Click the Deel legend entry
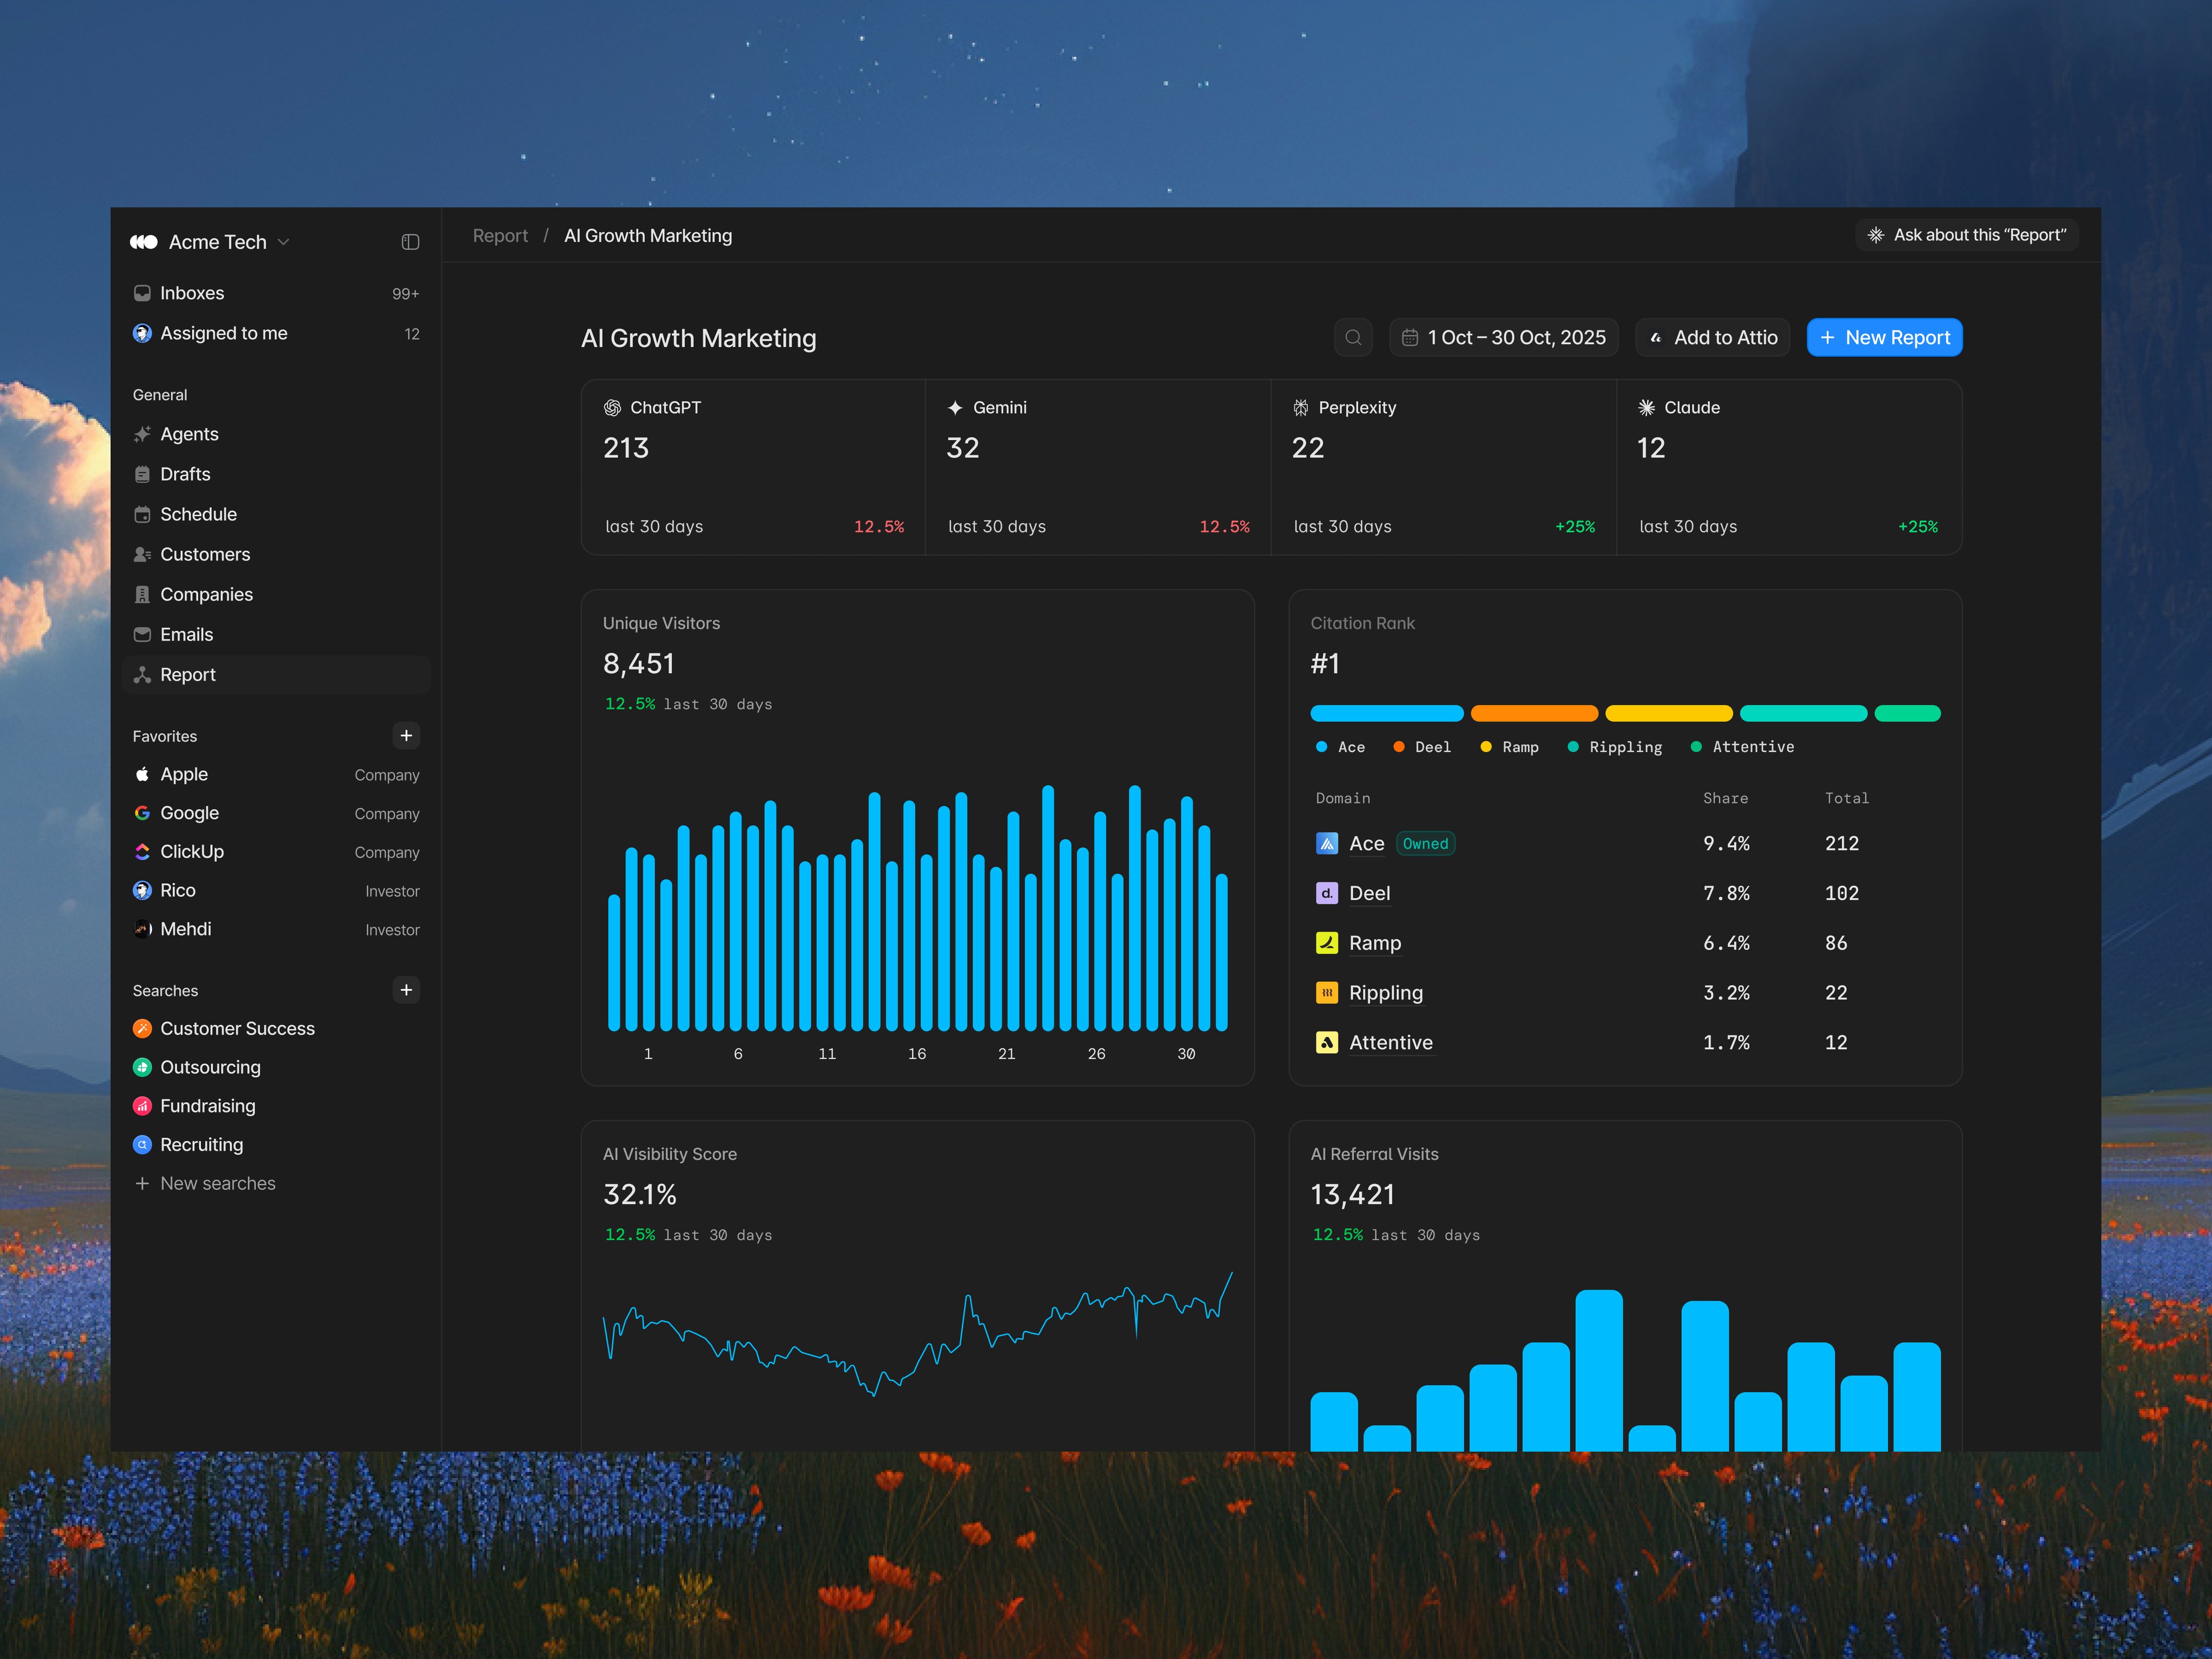The height and width of the screenshot is (1659, 2212). pyautogui.click(x=1422, y=747)
